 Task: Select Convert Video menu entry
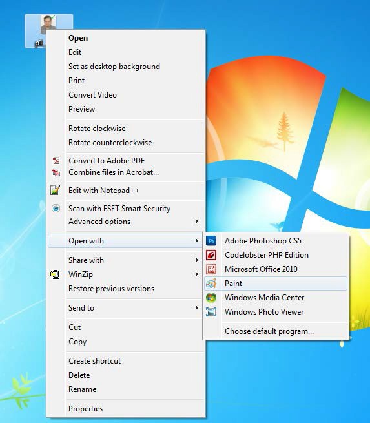pyautogui.click(x=126, y=95)
